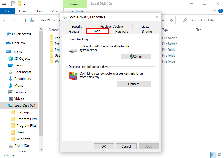Open PerfLogs in the sidebar tree
The width and height of the screenshot is (224, 158).
click(23, 112)
